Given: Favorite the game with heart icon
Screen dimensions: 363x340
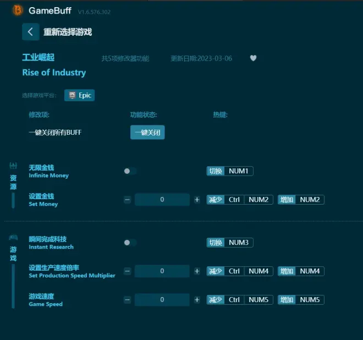Looking at the screenshot, I should click(253, 58).
